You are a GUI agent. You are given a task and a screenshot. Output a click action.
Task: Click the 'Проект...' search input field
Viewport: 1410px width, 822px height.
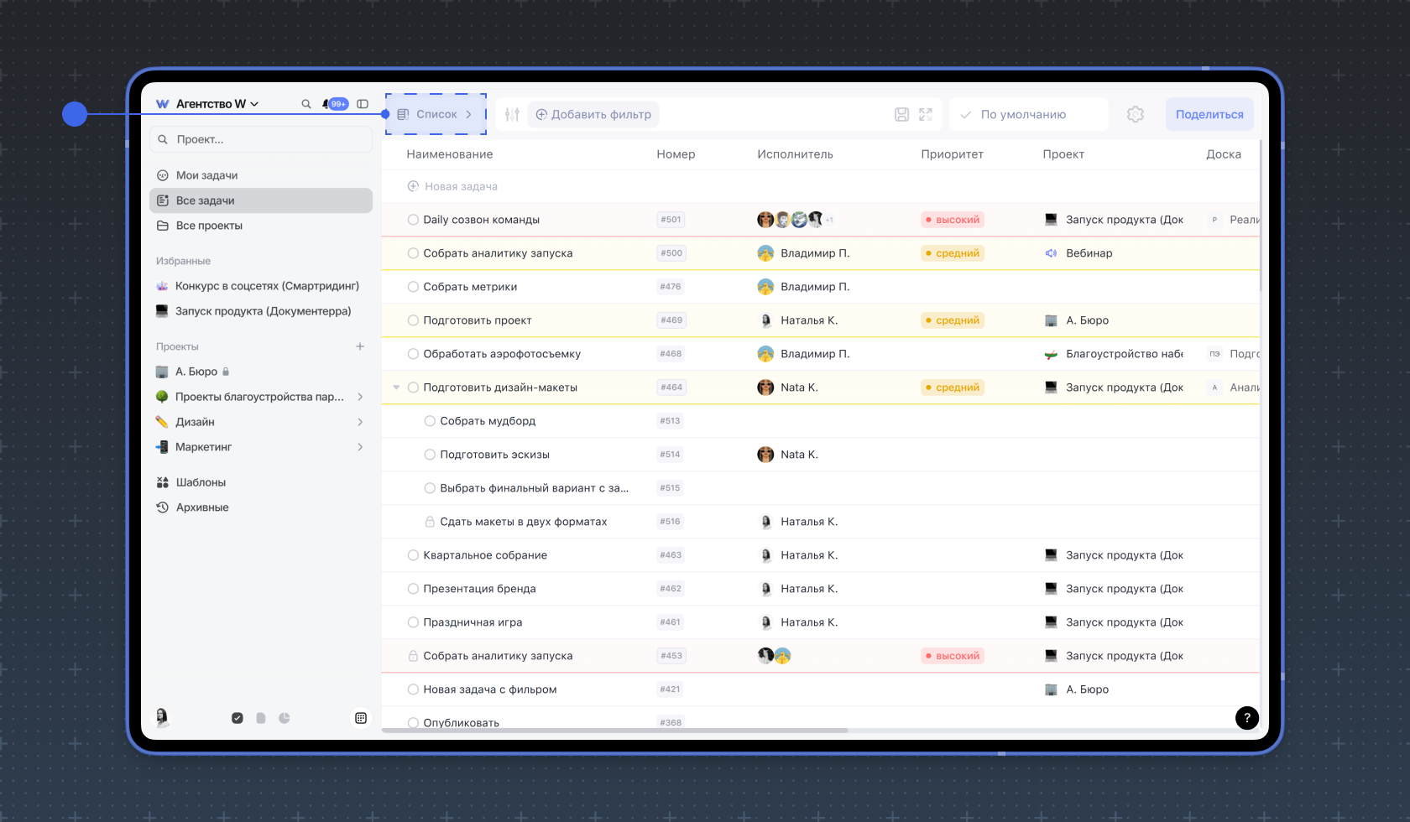click(269, 139)
